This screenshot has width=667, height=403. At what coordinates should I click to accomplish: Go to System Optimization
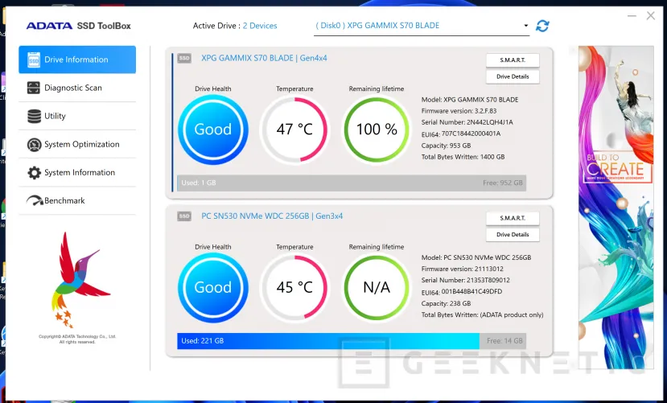77,145
